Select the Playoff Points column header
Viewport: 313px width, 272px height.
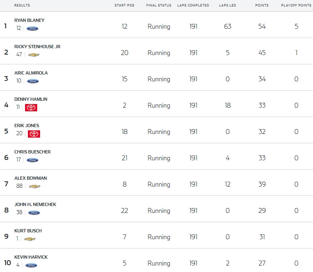[296, 5]
